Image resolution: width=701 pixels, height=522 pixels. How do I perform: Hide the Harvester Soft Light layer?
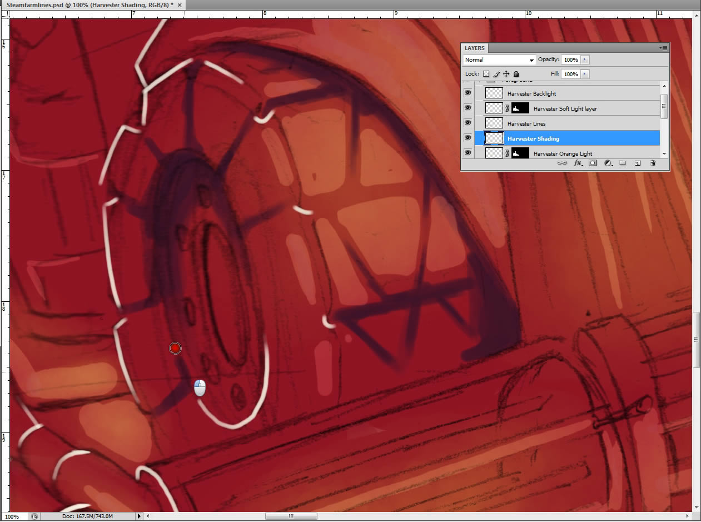(x=468, y=108)
